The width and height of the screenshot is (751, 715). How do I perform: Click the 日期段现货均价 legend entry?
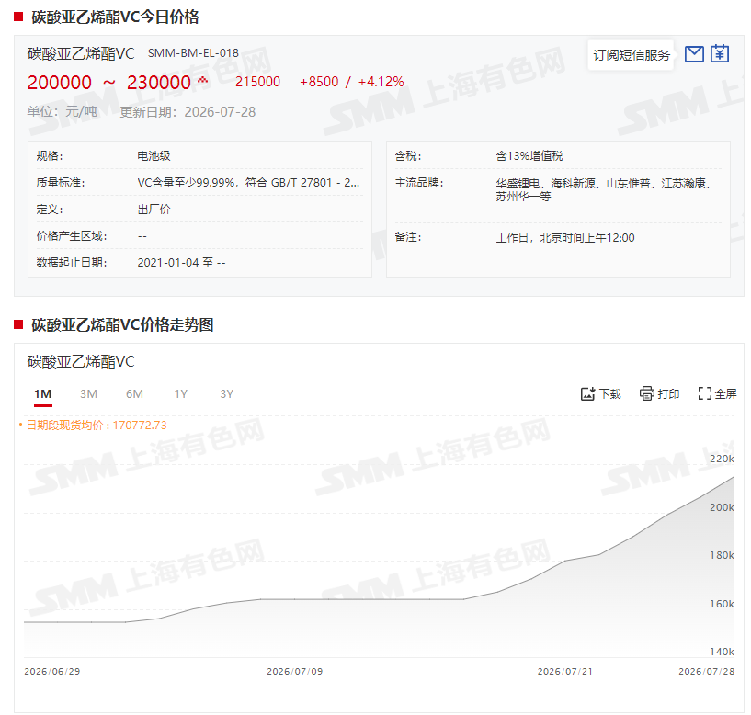point(93,426)
